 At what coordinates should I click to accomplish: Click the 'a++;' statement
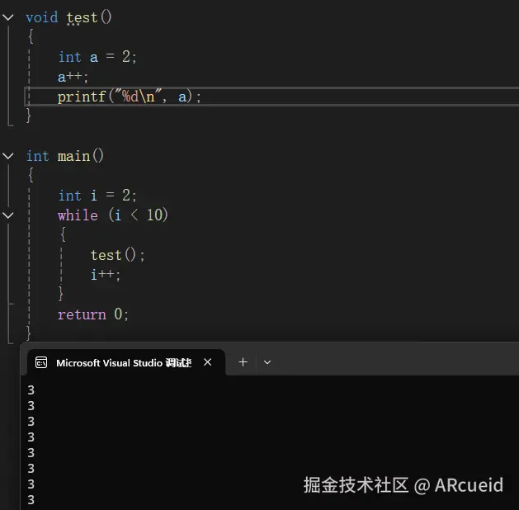(x=73, y=77)
